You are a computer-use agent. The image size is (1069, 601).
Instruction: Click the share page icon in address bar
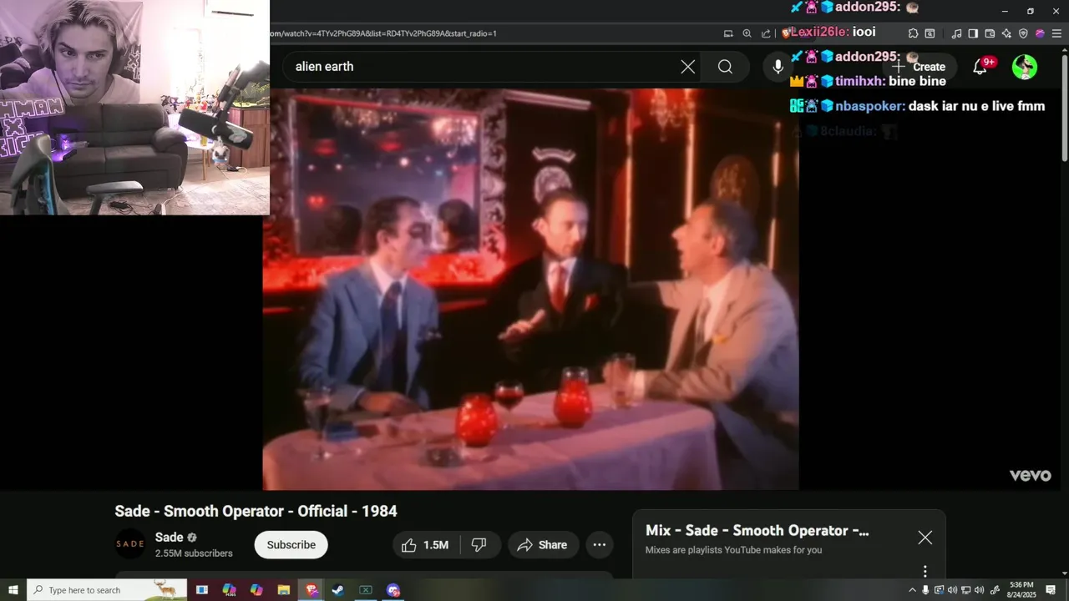(766, 33)
